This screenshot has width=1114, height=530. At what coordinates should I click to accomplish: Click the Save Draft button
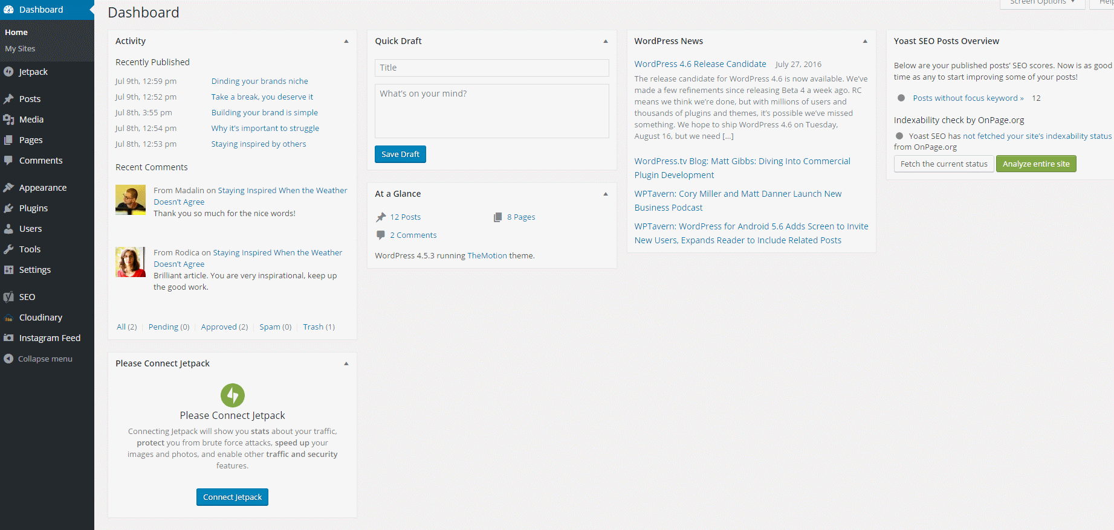[x=400, y=154]
